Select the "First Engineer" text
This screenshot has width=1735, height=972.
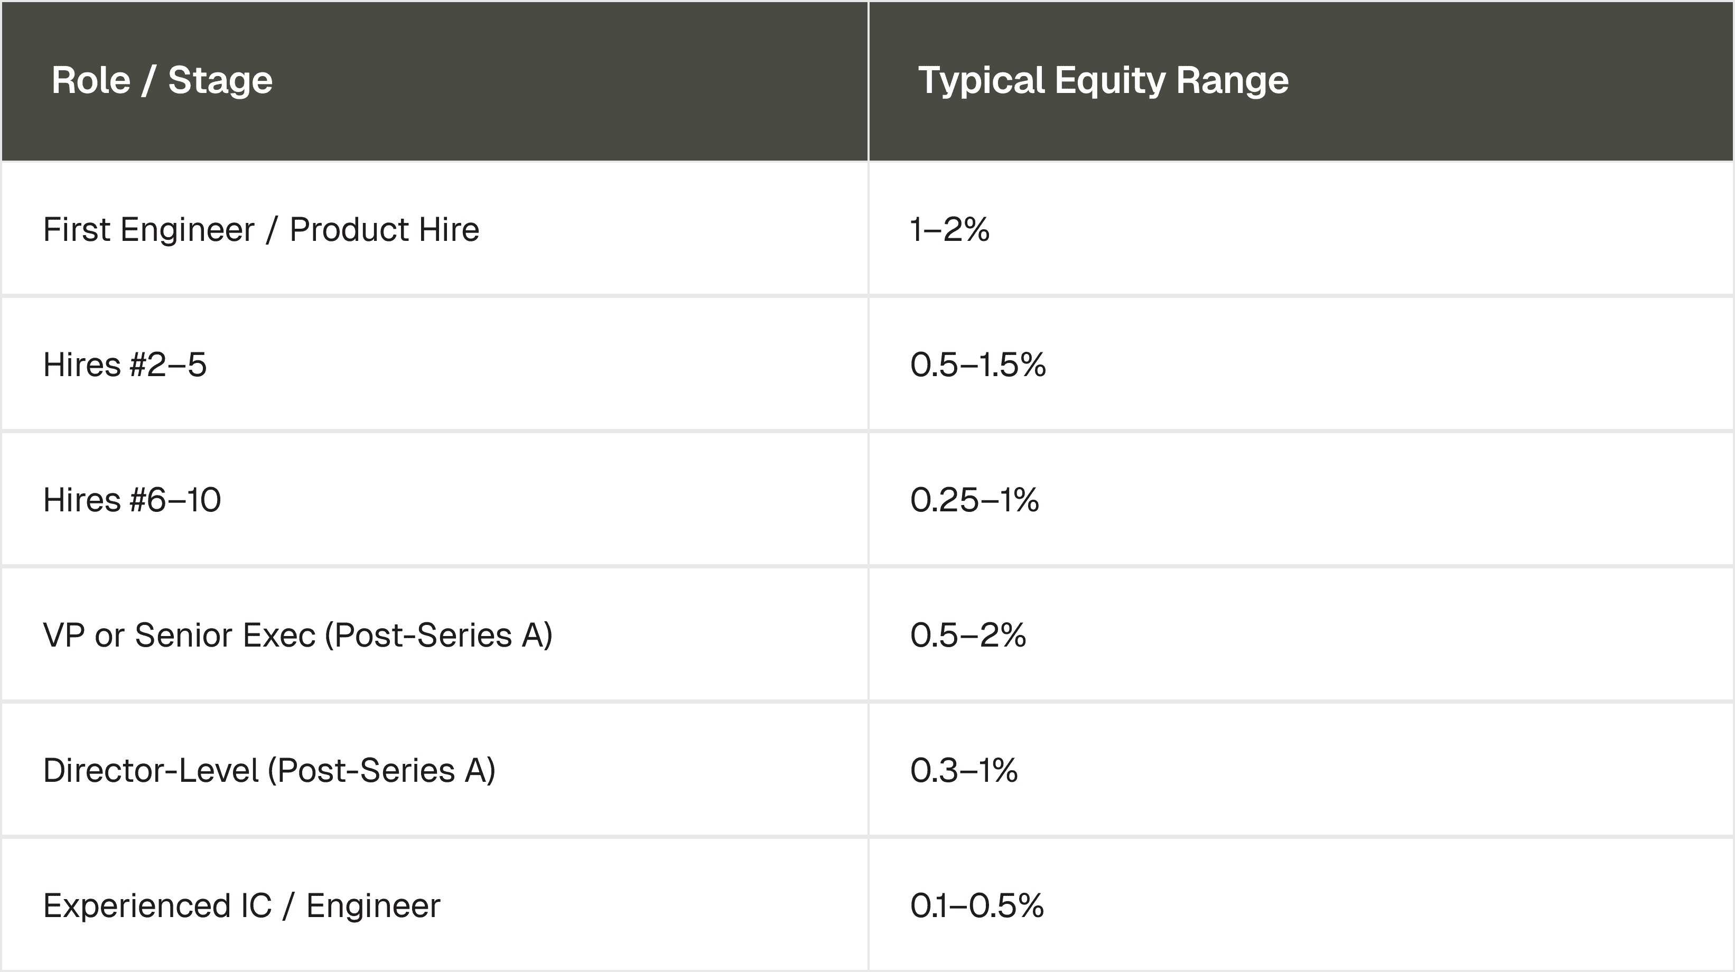coord(149,230)
